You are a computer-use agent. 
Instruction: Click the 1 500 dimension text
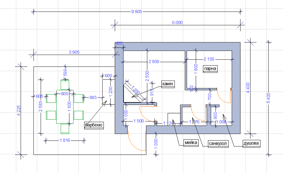click(x=139, y=121)
